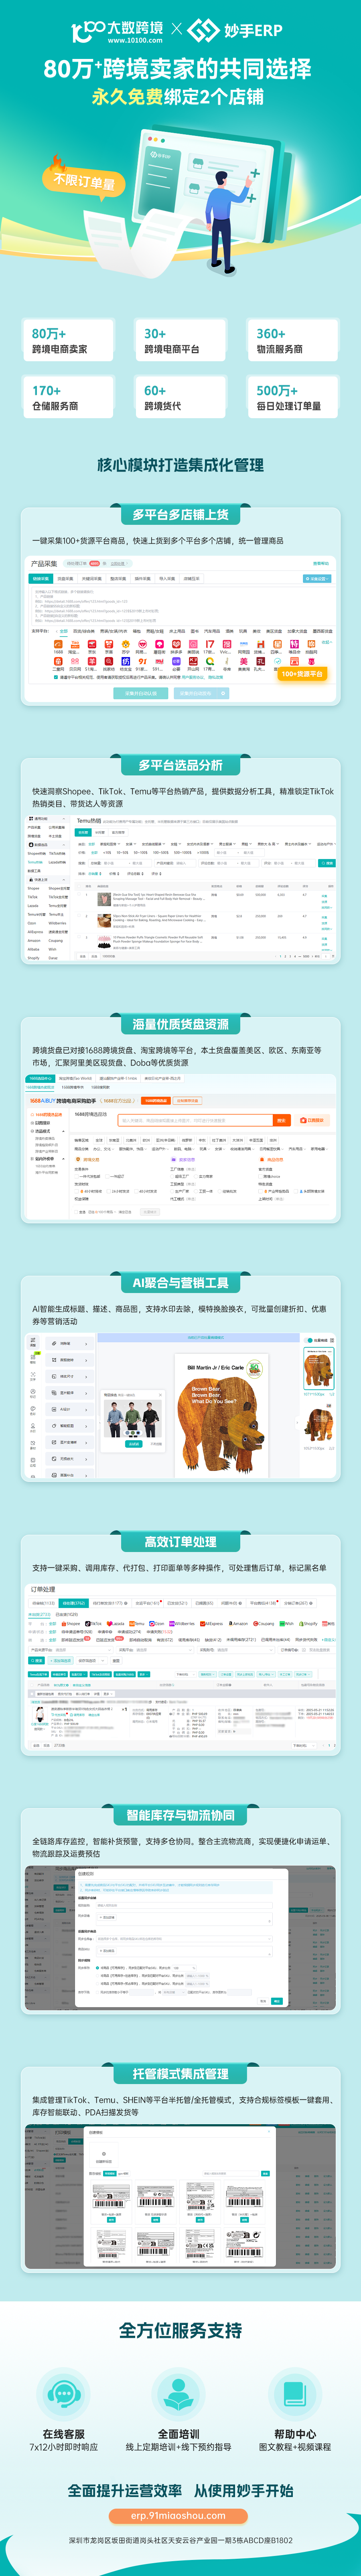Screen dimensions: 361x2576
Task: Open the 链接采集 tab in 产品采集
Action: tap(41, 579)
